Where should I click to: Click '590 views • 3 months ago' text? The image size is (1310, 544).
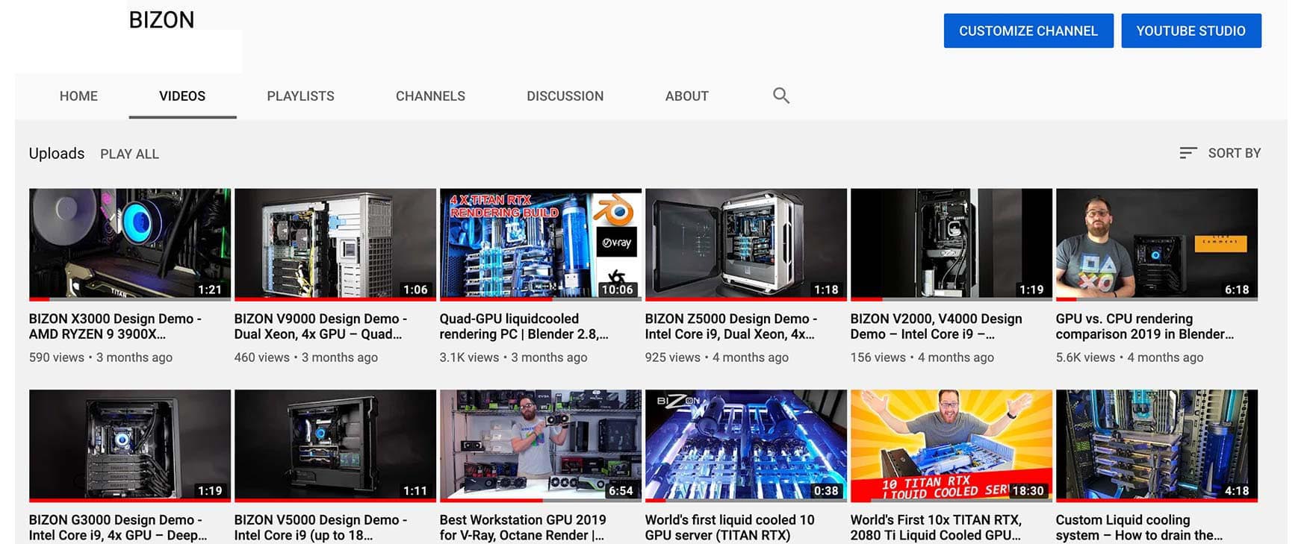coord(101,357)
